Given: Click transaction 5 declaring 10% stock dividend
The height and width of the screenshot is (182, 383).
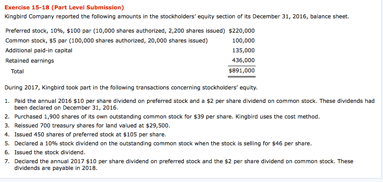Looking at the screenshot, I should tap(163, 144).
